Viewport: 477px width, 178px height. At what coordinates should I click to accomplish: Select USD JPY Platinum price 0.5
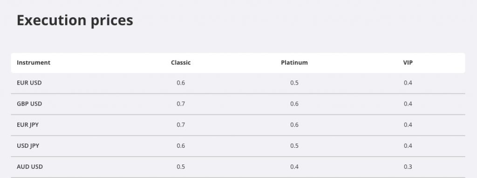tap(294, 146)
